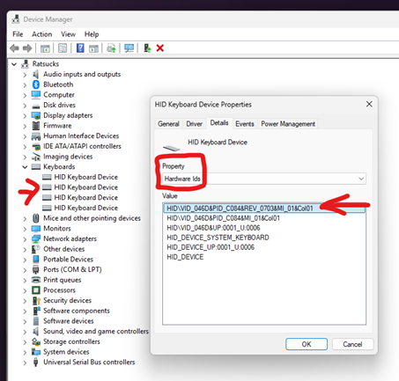This screenshot has width=399, height=381.
Task: Collapse the Keyboards tree node
Action: (25, 167)
